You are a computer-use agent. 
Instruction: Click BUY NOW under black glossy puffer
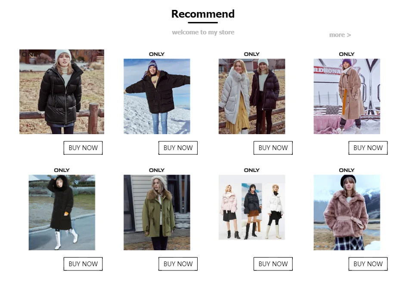tap(83, 148)
